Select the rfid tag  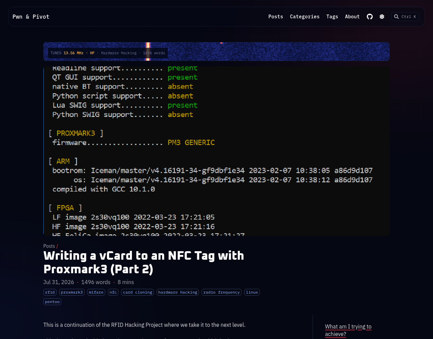pyautogui.click(x=50, y=292)
